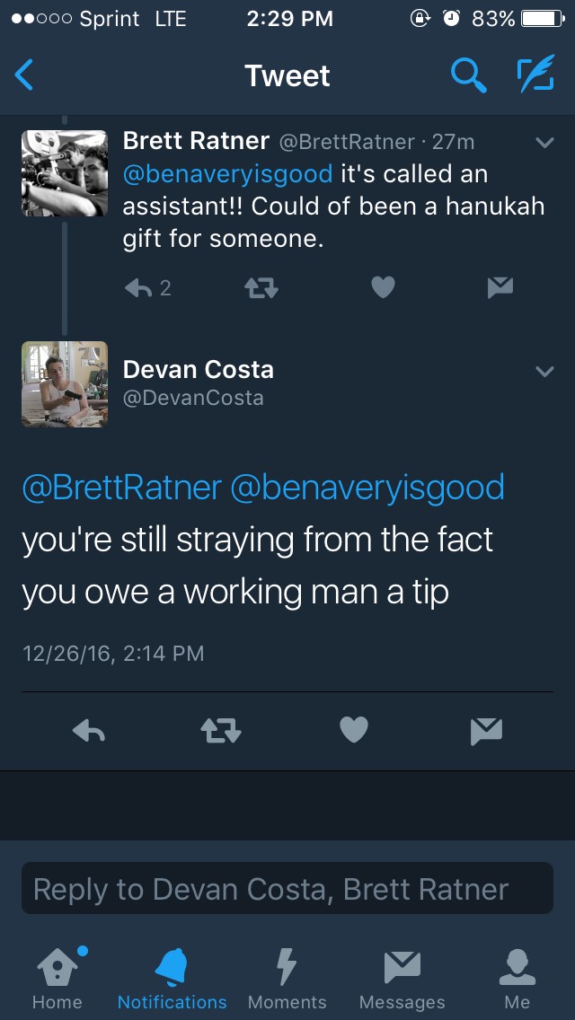Go to the Messages tab
This screenshot has width=575, height=1020.
tap(402, 977)
